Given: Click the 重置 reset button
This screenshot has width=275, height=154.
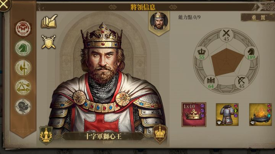Looking at the screenshot, I should click(258, 17).
